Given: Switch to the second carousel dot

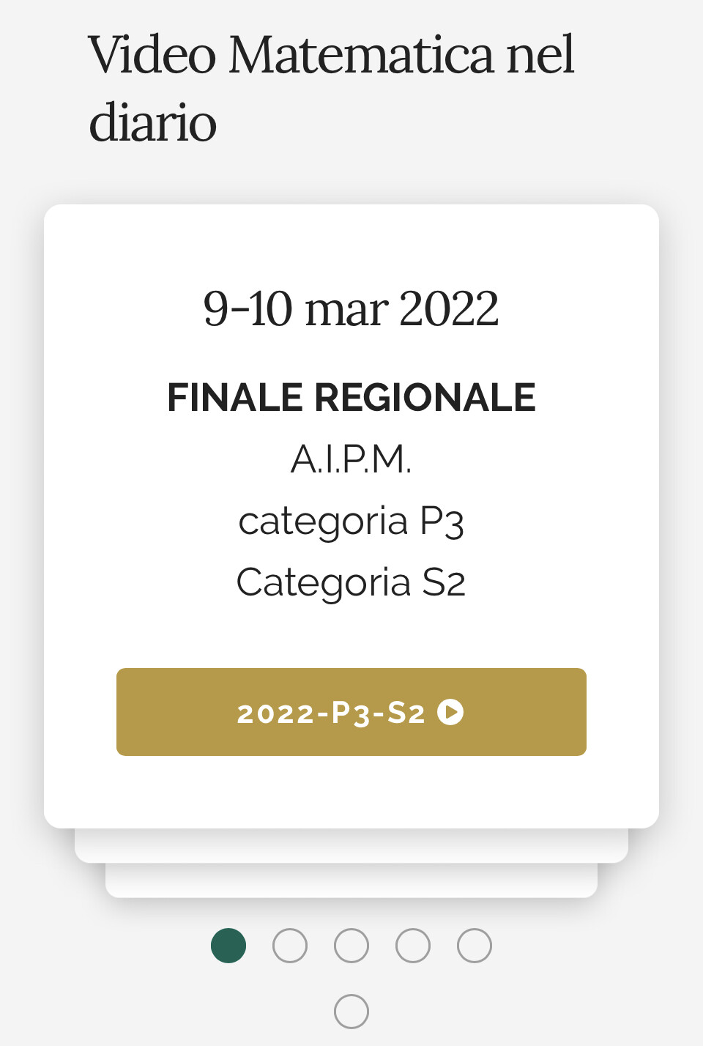Looking at the screenshot, I should (x=290, y=946).
